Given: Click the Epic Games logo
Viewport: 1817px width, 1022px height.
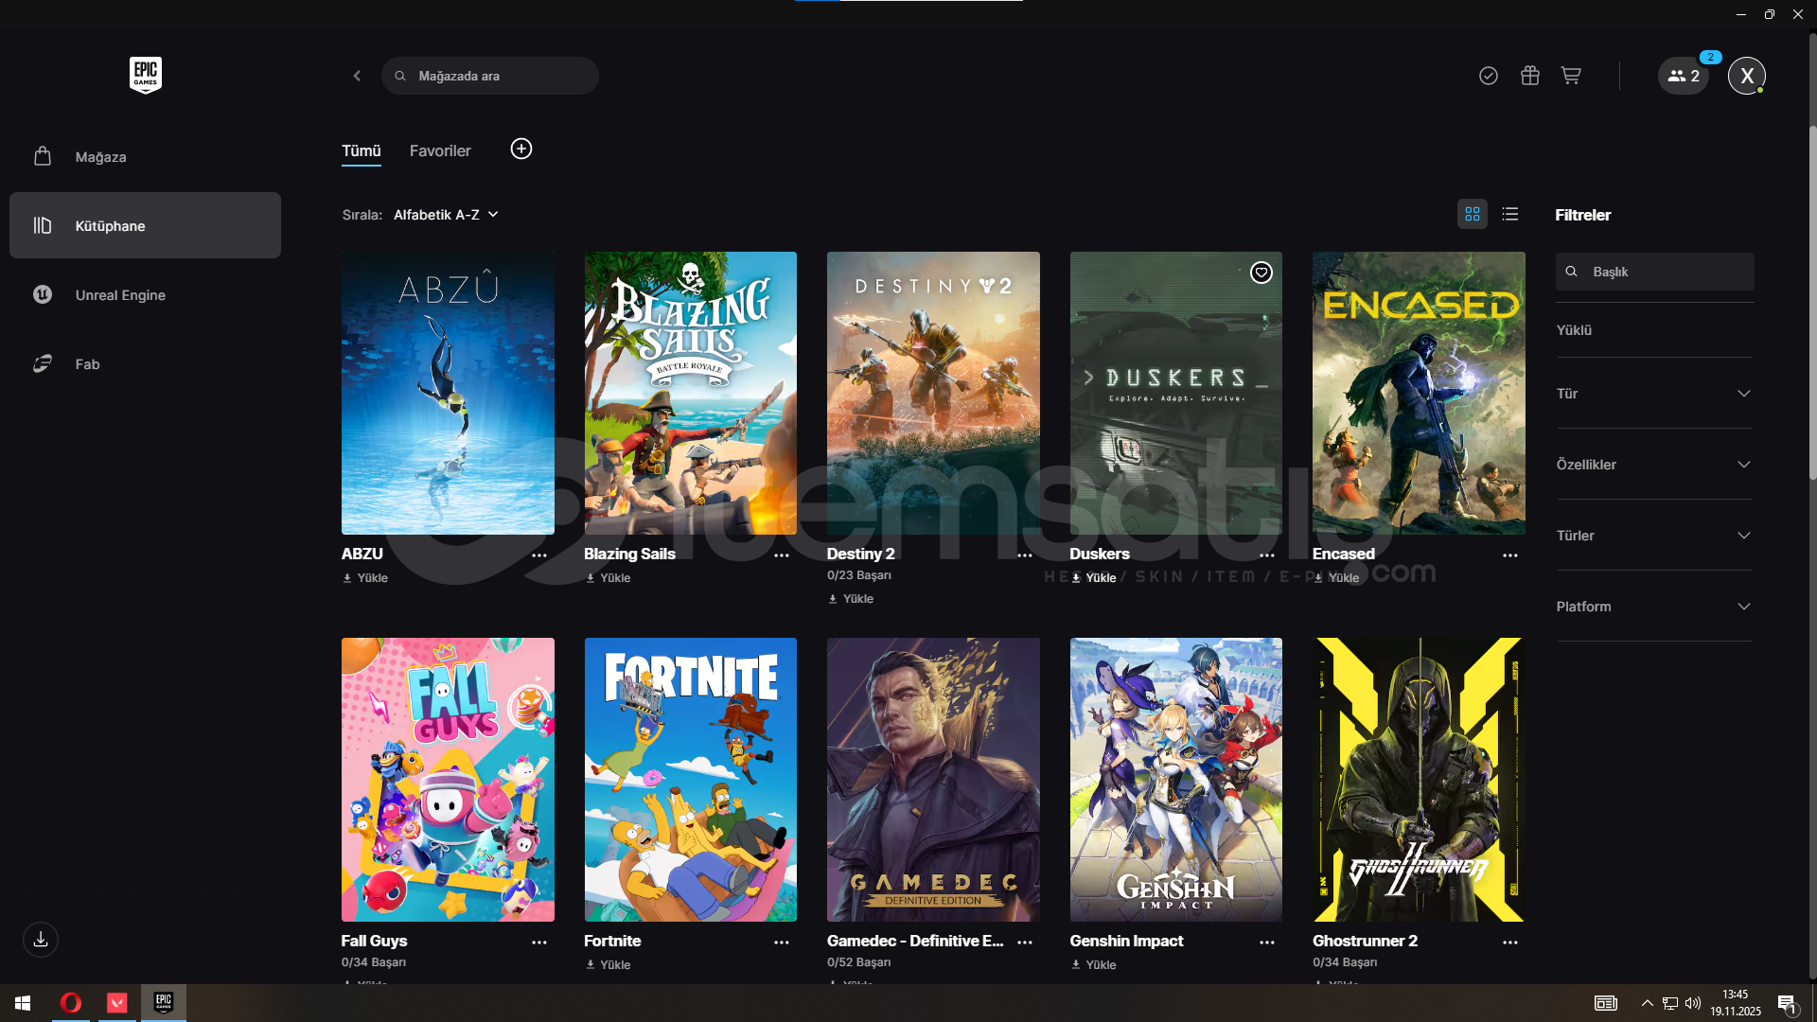Looking at the screenshot, I should point(146,75).
